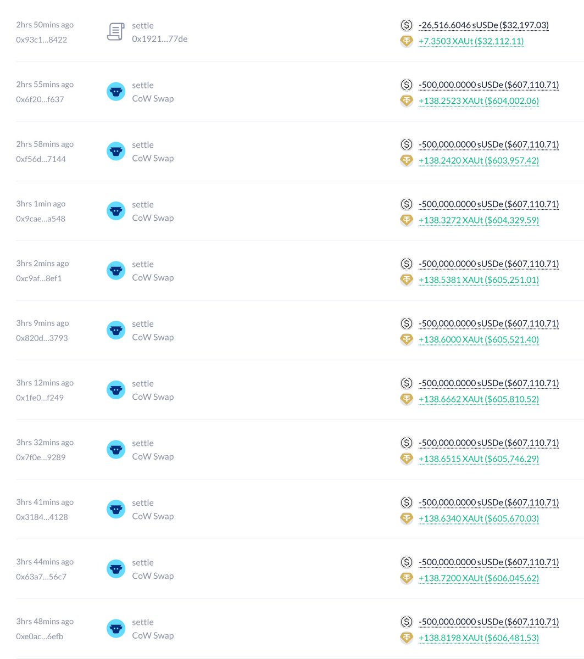Click sUSDe icon in 0xe0ac…6efb row
This screenshot has height=659, width=584.
(406, 622)
